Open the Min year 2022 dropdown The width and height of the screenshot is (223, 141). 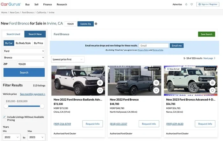[12, 137]
